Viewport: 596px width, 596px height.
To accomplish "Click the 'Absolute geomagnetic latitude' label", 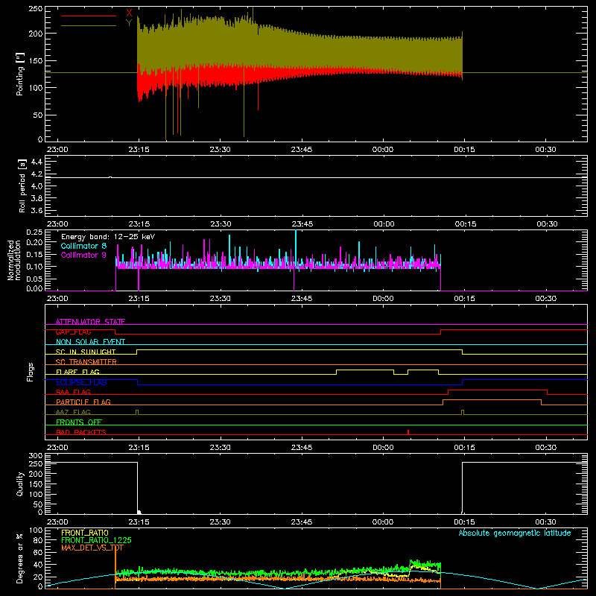I will click(515, 533).
